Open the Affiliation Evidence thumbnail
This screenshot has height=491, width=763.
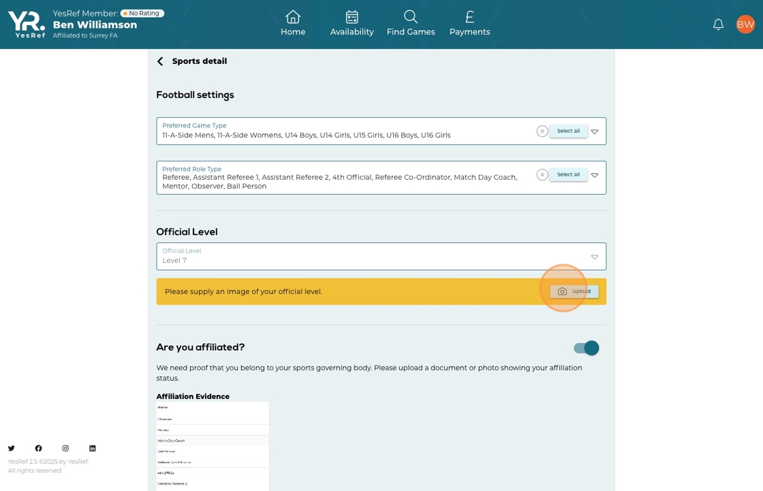[x=213, y=446]
